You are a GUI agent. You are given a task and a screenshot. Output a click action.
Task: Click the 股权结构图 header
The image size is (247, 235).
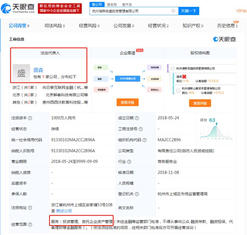pyautogui.click(x=200, y=53)
